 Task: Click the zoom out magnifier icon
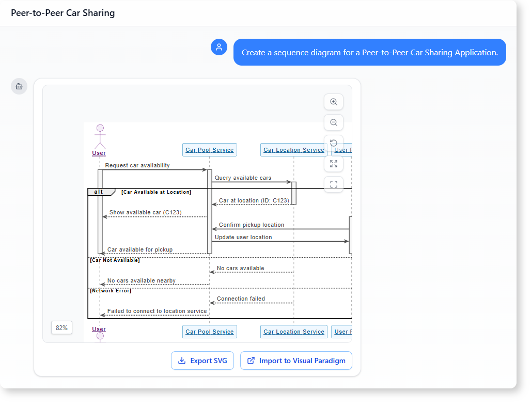[x=334, y=122]
